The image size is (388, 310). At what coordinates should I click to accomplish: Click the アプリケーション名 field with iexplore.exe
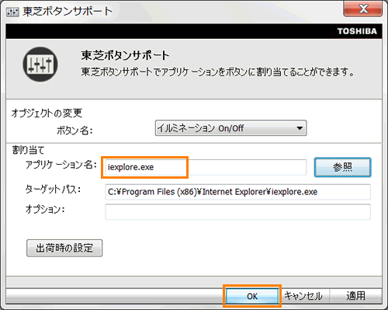coord(206,167)
